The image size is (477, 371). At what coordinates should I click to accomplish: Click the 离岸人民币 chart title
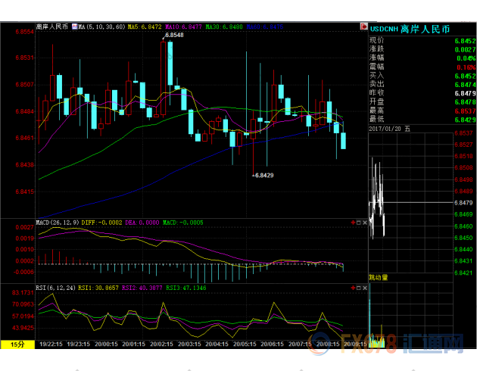pos(52,26)
